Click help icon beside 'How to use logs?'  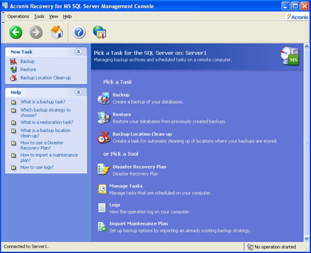click(14, 167)
